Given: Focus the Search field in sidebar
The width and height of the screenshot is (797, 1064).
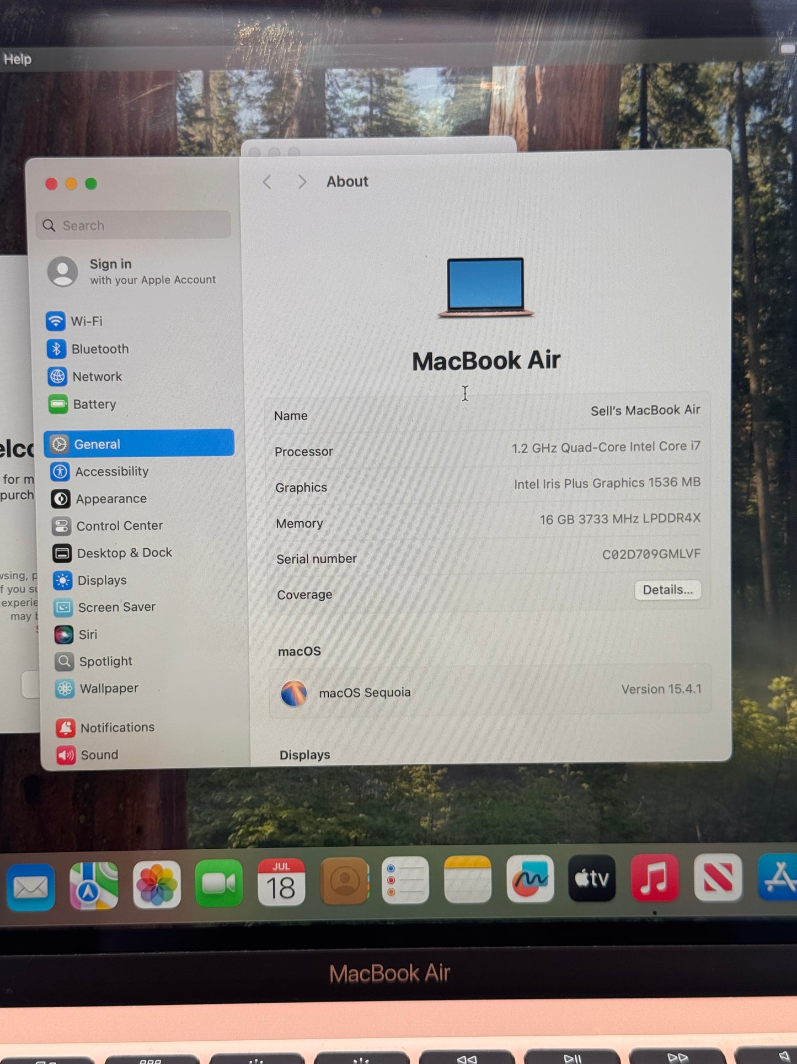Looking at the screenshot, I should pyautogui.click(x=133, y=225).
